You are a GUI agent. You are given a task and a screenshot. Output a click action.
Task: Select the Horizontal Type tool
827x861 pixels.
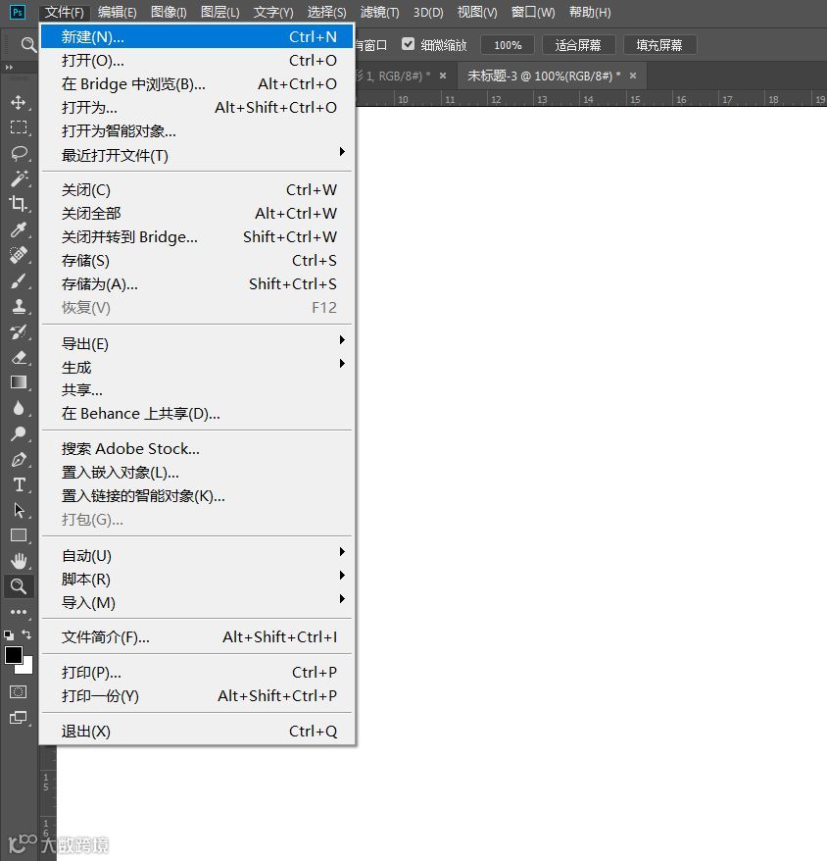(x=19, y=484)
